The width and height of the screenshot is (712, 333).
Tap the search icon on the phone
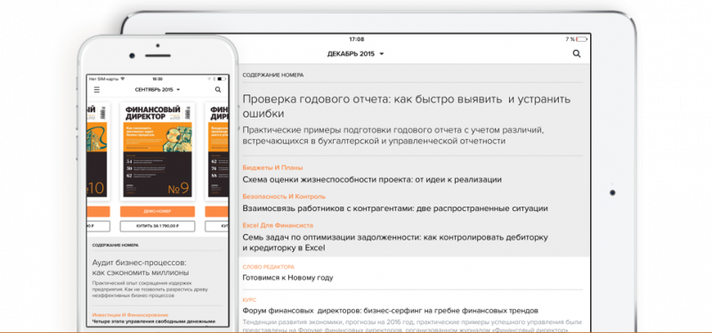218,90
